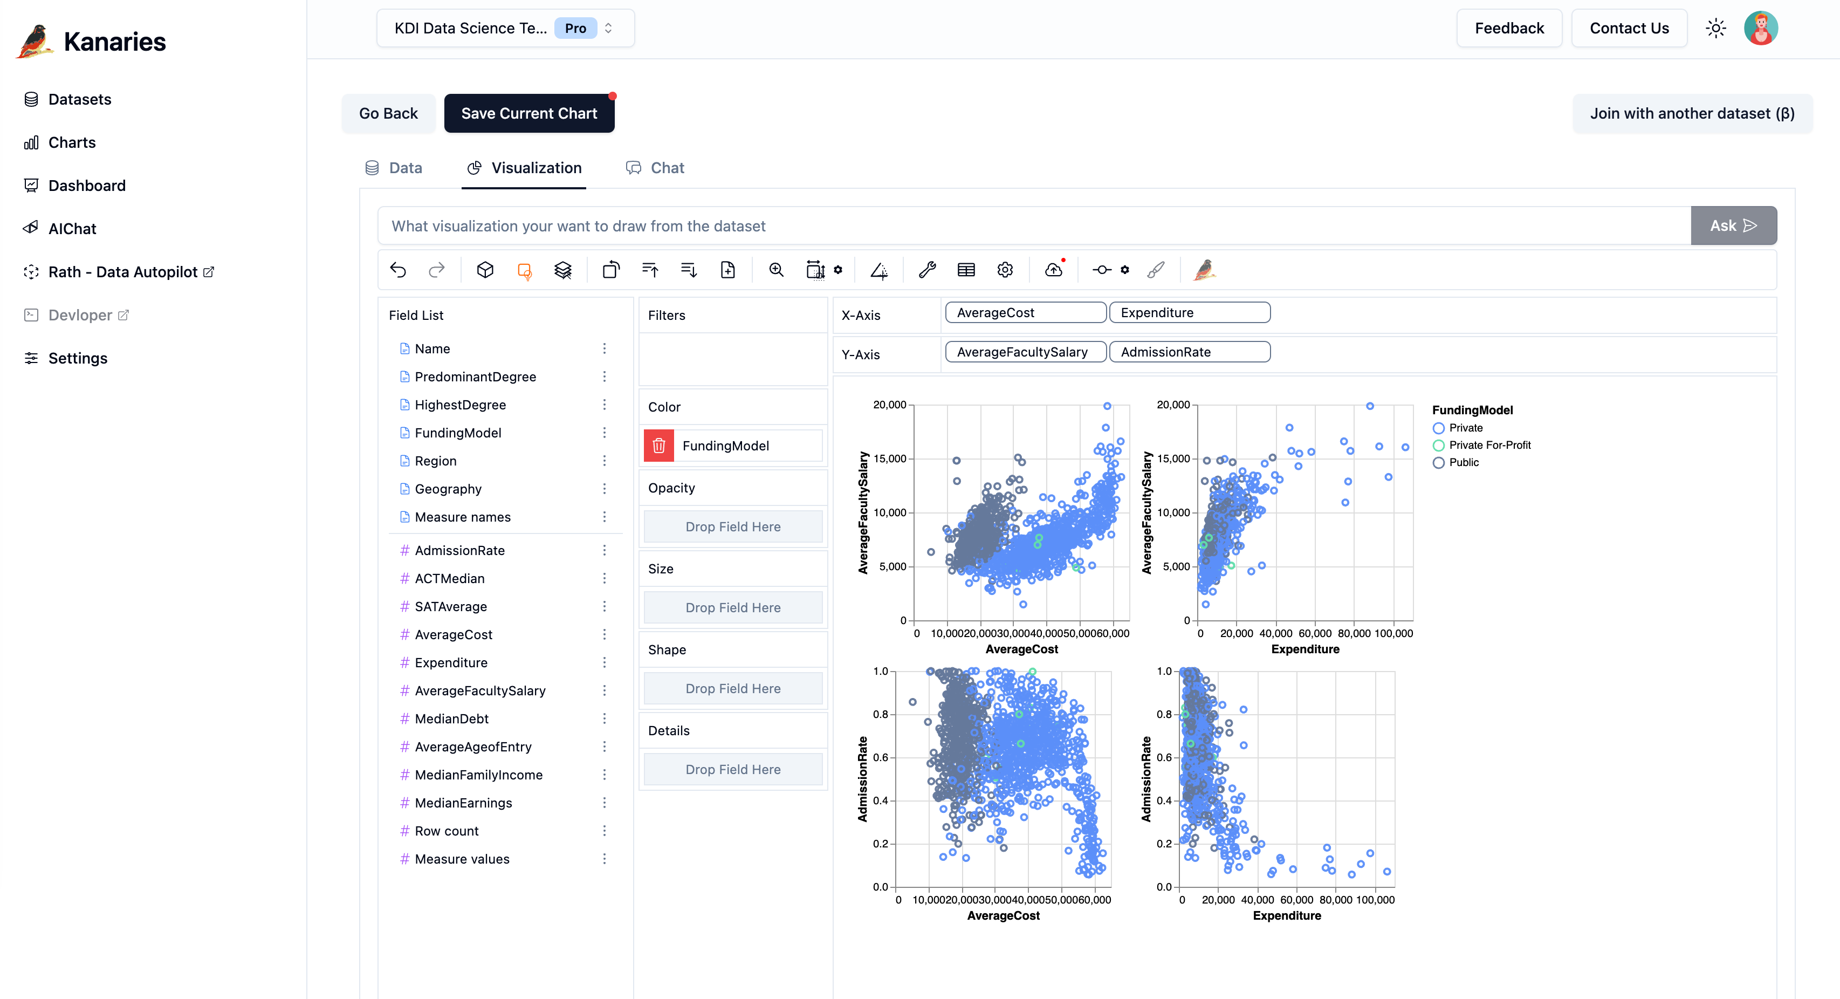The image size is (1840, 999).
Task: Click the redo arrow icon
Action: pos(435,269)
